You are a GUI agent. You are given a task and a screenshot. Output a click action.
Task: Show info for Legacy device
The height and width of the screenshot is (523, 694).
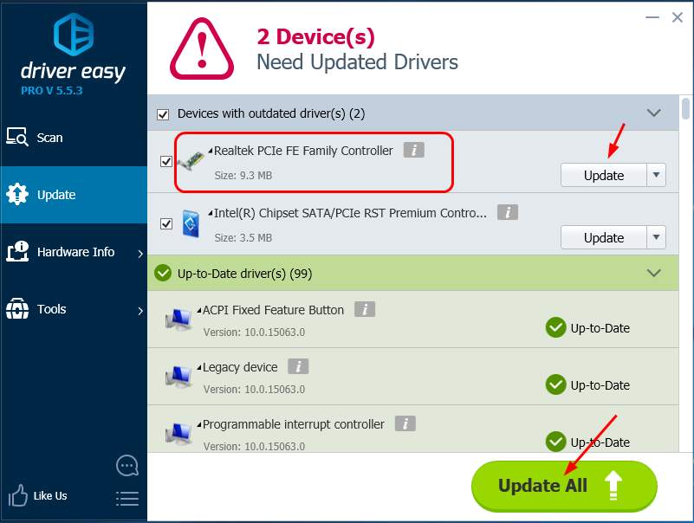click(298, 366)
